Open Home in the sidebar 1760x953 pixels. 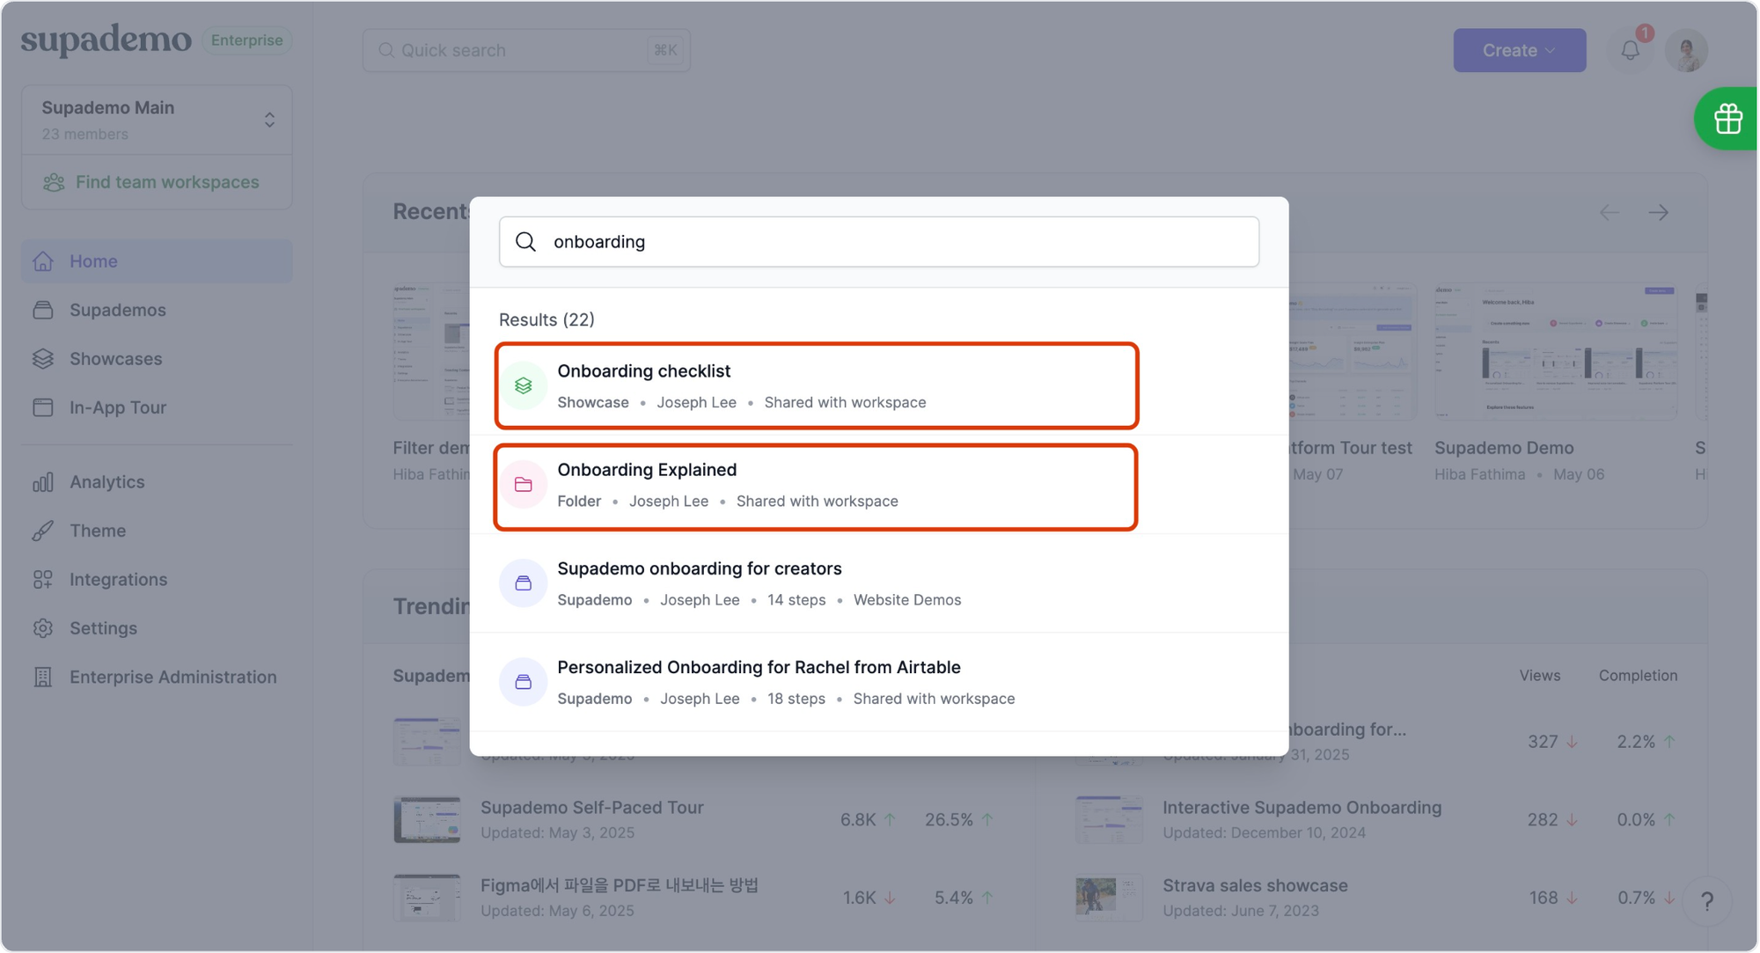157,261
